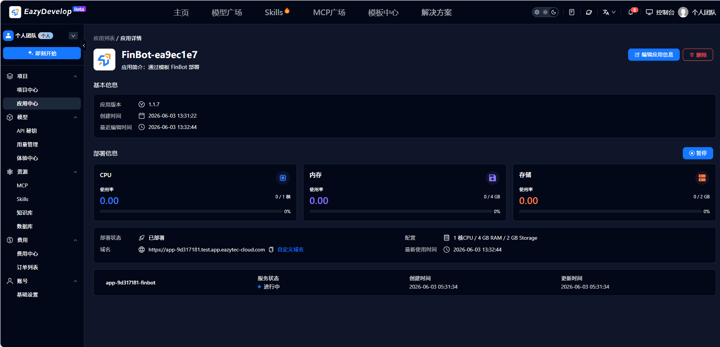Click the user avatar in header
Screen dimensions: 720x347
683,12
